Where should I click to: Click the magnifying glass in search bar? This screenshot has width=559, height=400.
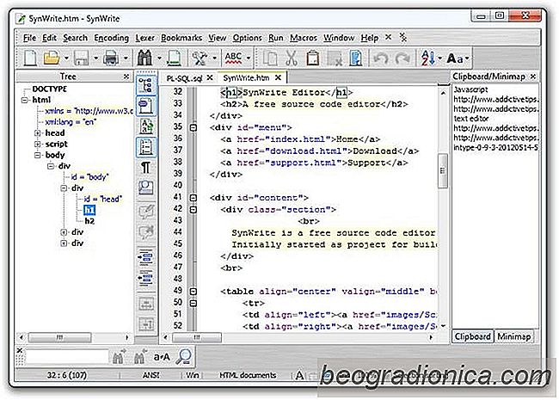point(184,356)
